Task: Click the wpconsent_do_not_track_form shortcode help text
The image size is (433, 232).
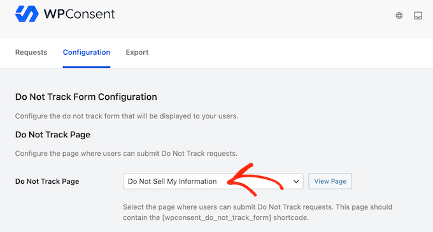Action: [257, 212]
